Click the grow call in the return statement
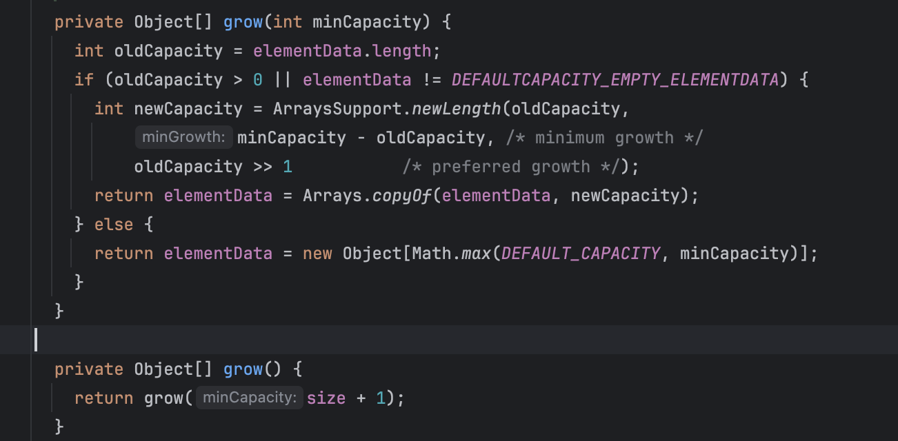This screenshot has height=441, width=898. (x=163, y=398)
